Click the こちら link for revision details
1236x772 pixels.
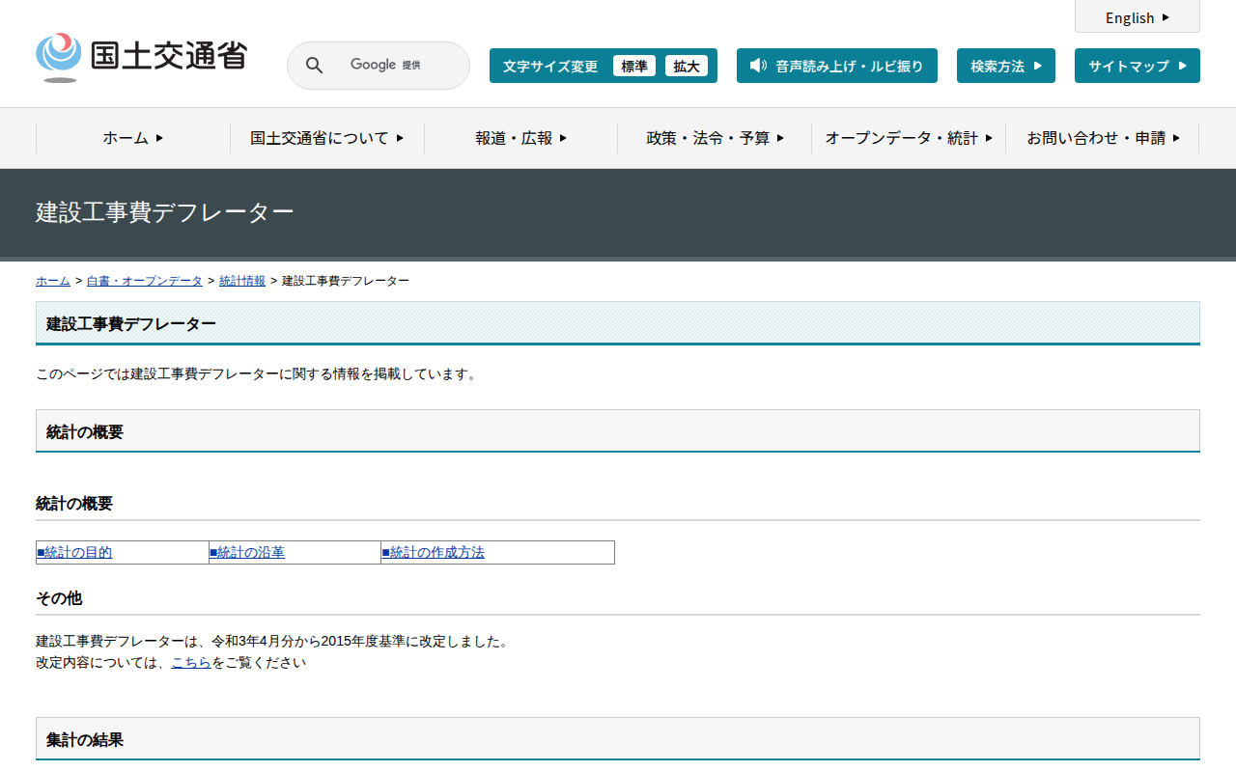[191, 663]
